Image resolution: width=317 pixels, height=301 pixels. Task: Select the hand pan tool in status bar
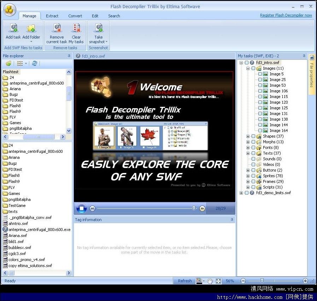point(210,281)
